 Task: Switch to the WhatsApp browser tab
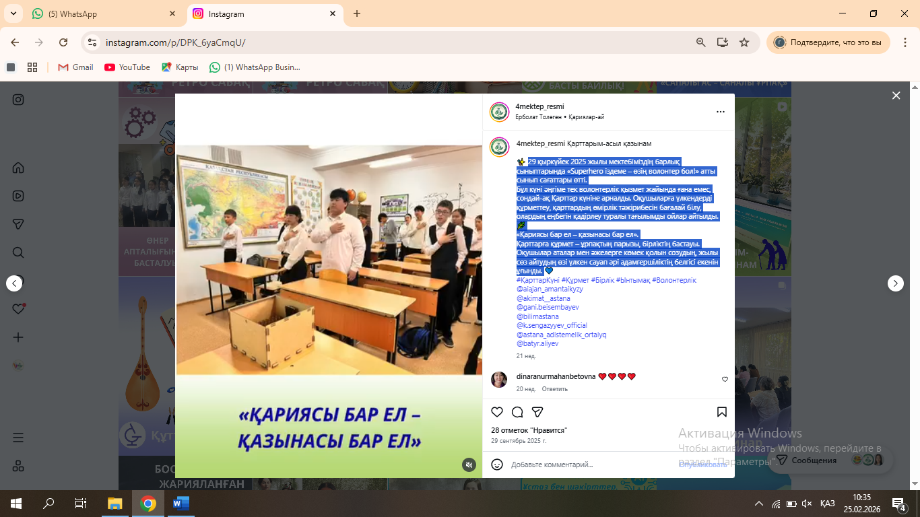coord(101,13)
